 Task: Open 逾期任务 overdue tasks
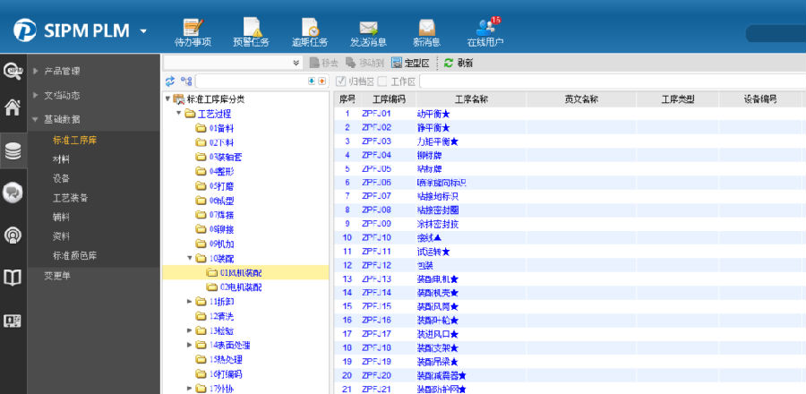(x=310, y=31)
